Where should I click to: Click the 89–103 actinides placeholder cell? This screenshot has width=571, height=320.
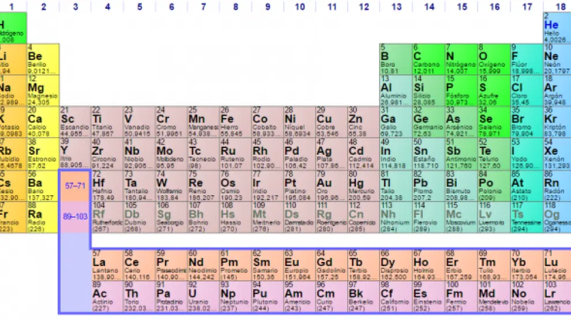[74, 217]
